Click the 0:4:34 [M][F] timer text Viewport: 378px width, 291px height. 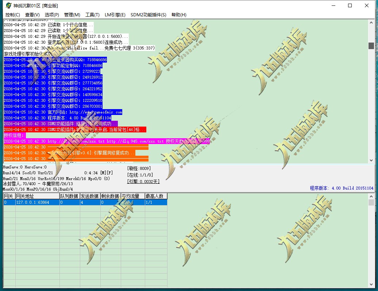(99, 173)
